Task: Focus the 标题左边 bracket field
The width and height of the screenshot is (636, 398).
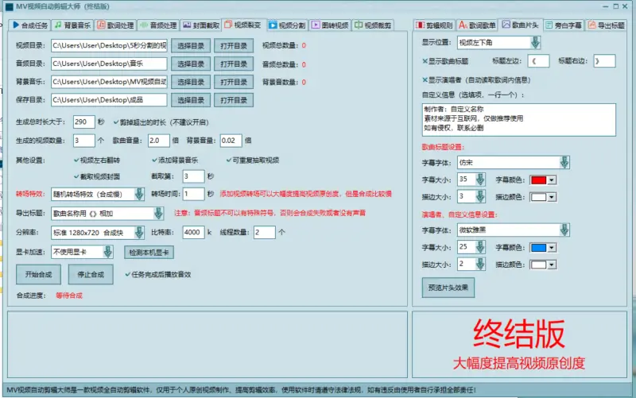Action: [x=539, y=61]
